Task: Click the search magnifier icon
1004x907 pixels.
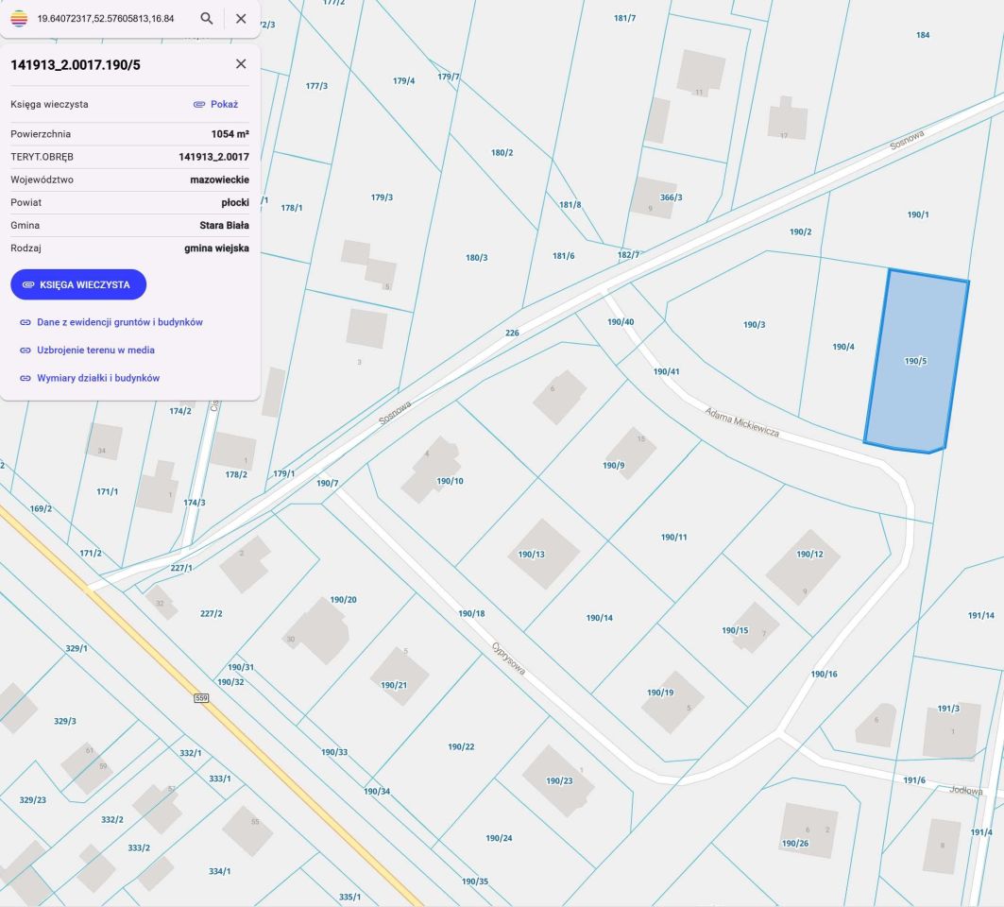Action: (206, 19)
